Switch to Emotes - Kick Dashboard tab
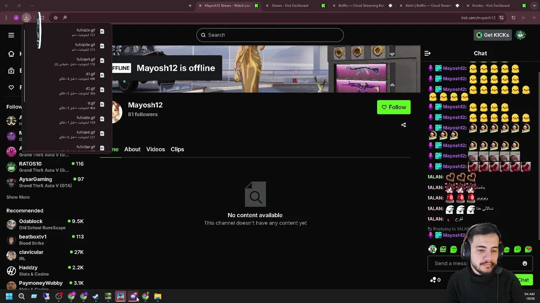540x303 pixels. tap(495, 5)
